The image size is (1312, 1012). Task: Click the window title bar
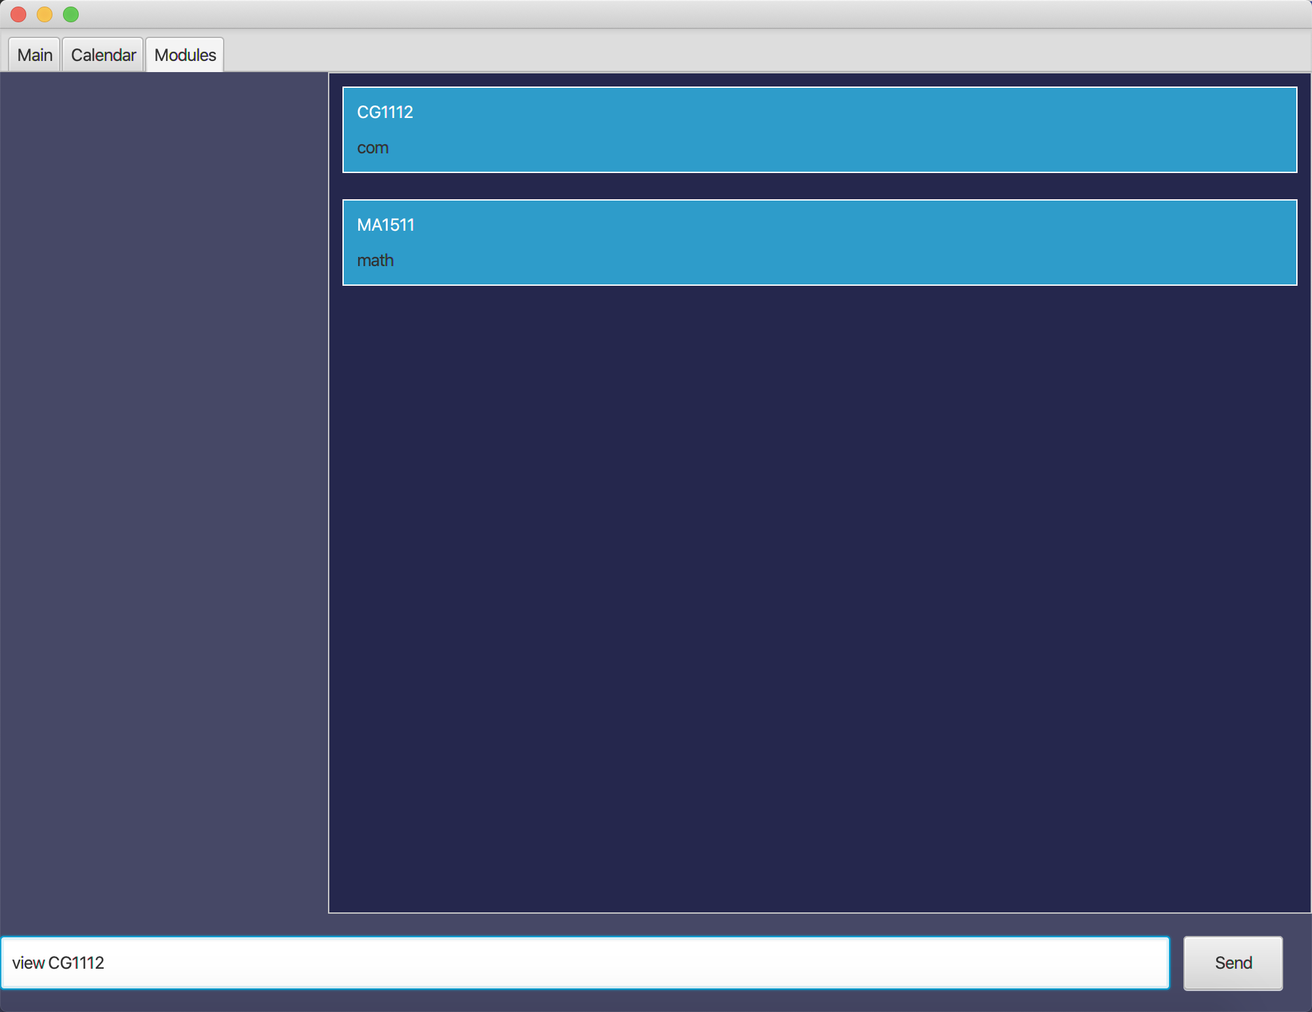[656, 14]
